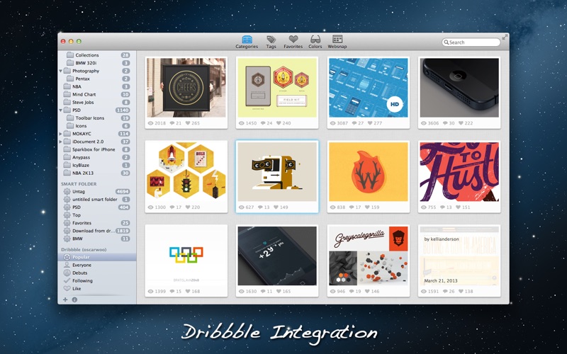Open the Like Dribbble list

tap(77, 288)
